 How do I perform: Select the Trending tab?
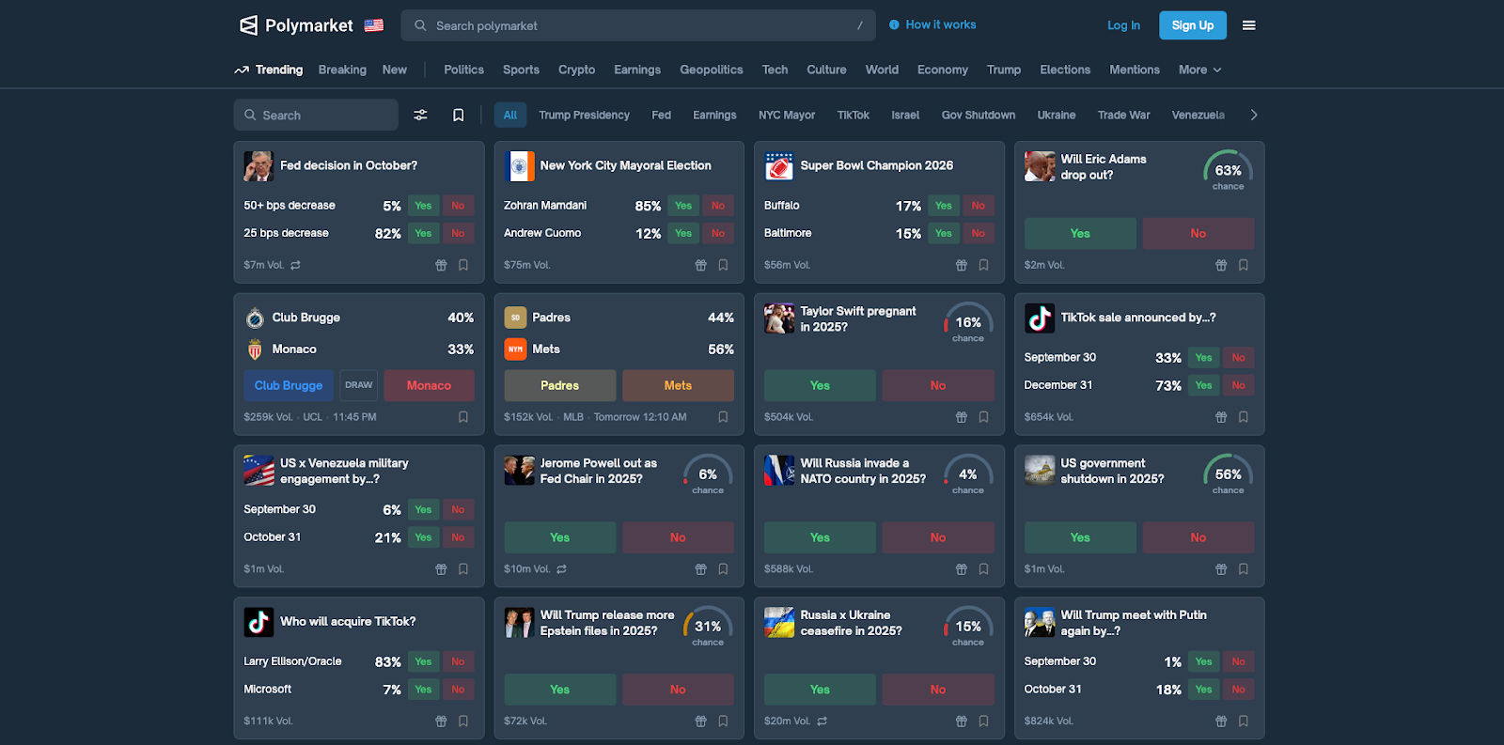269,70
